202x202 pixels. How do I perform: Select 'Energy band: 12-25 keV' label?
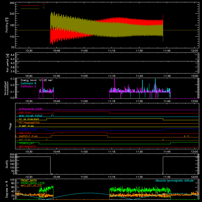(x=37, y=80)
